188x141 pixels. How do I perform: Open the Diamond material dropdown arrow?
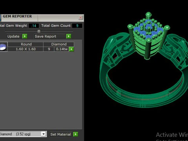pos(43,134)
